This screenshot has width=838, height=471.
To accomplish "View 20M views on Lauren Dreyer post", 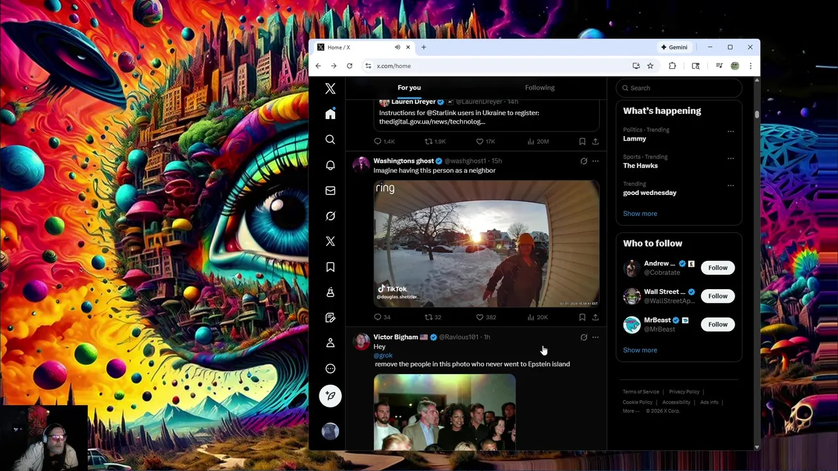I will click(x=538, y=141).
